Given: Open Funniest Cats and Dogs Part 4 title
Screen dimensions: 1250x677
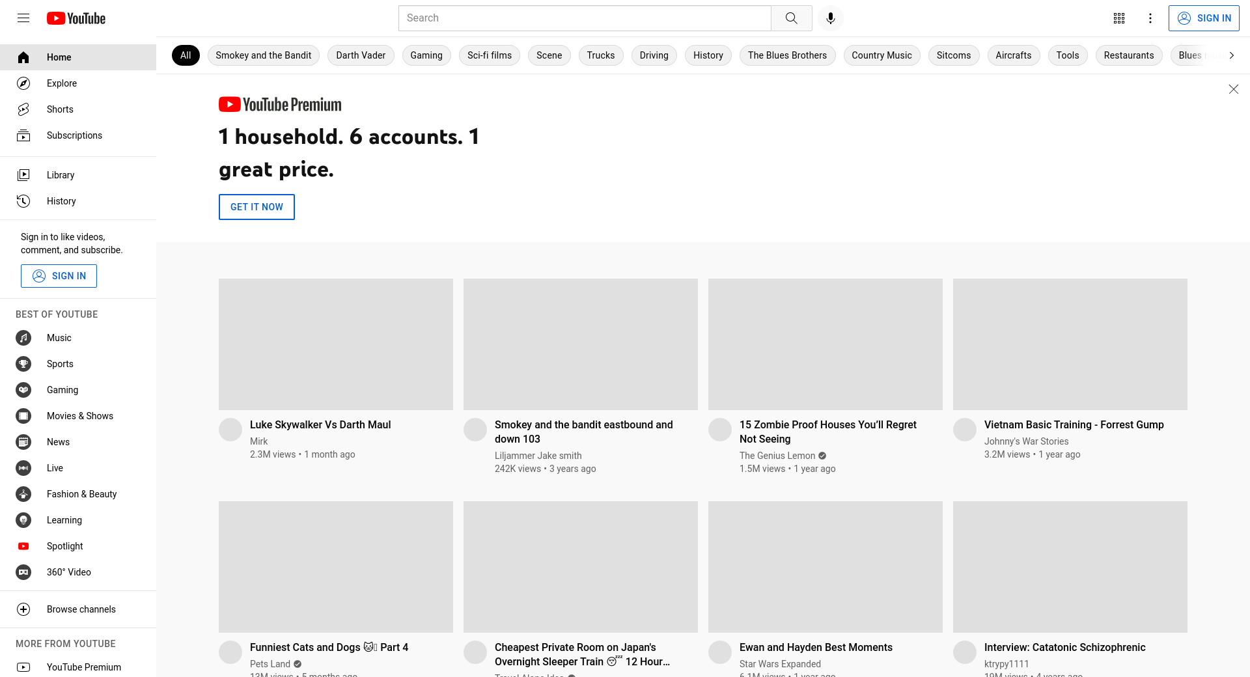Looking at the screenshot, I should point(329,647).
